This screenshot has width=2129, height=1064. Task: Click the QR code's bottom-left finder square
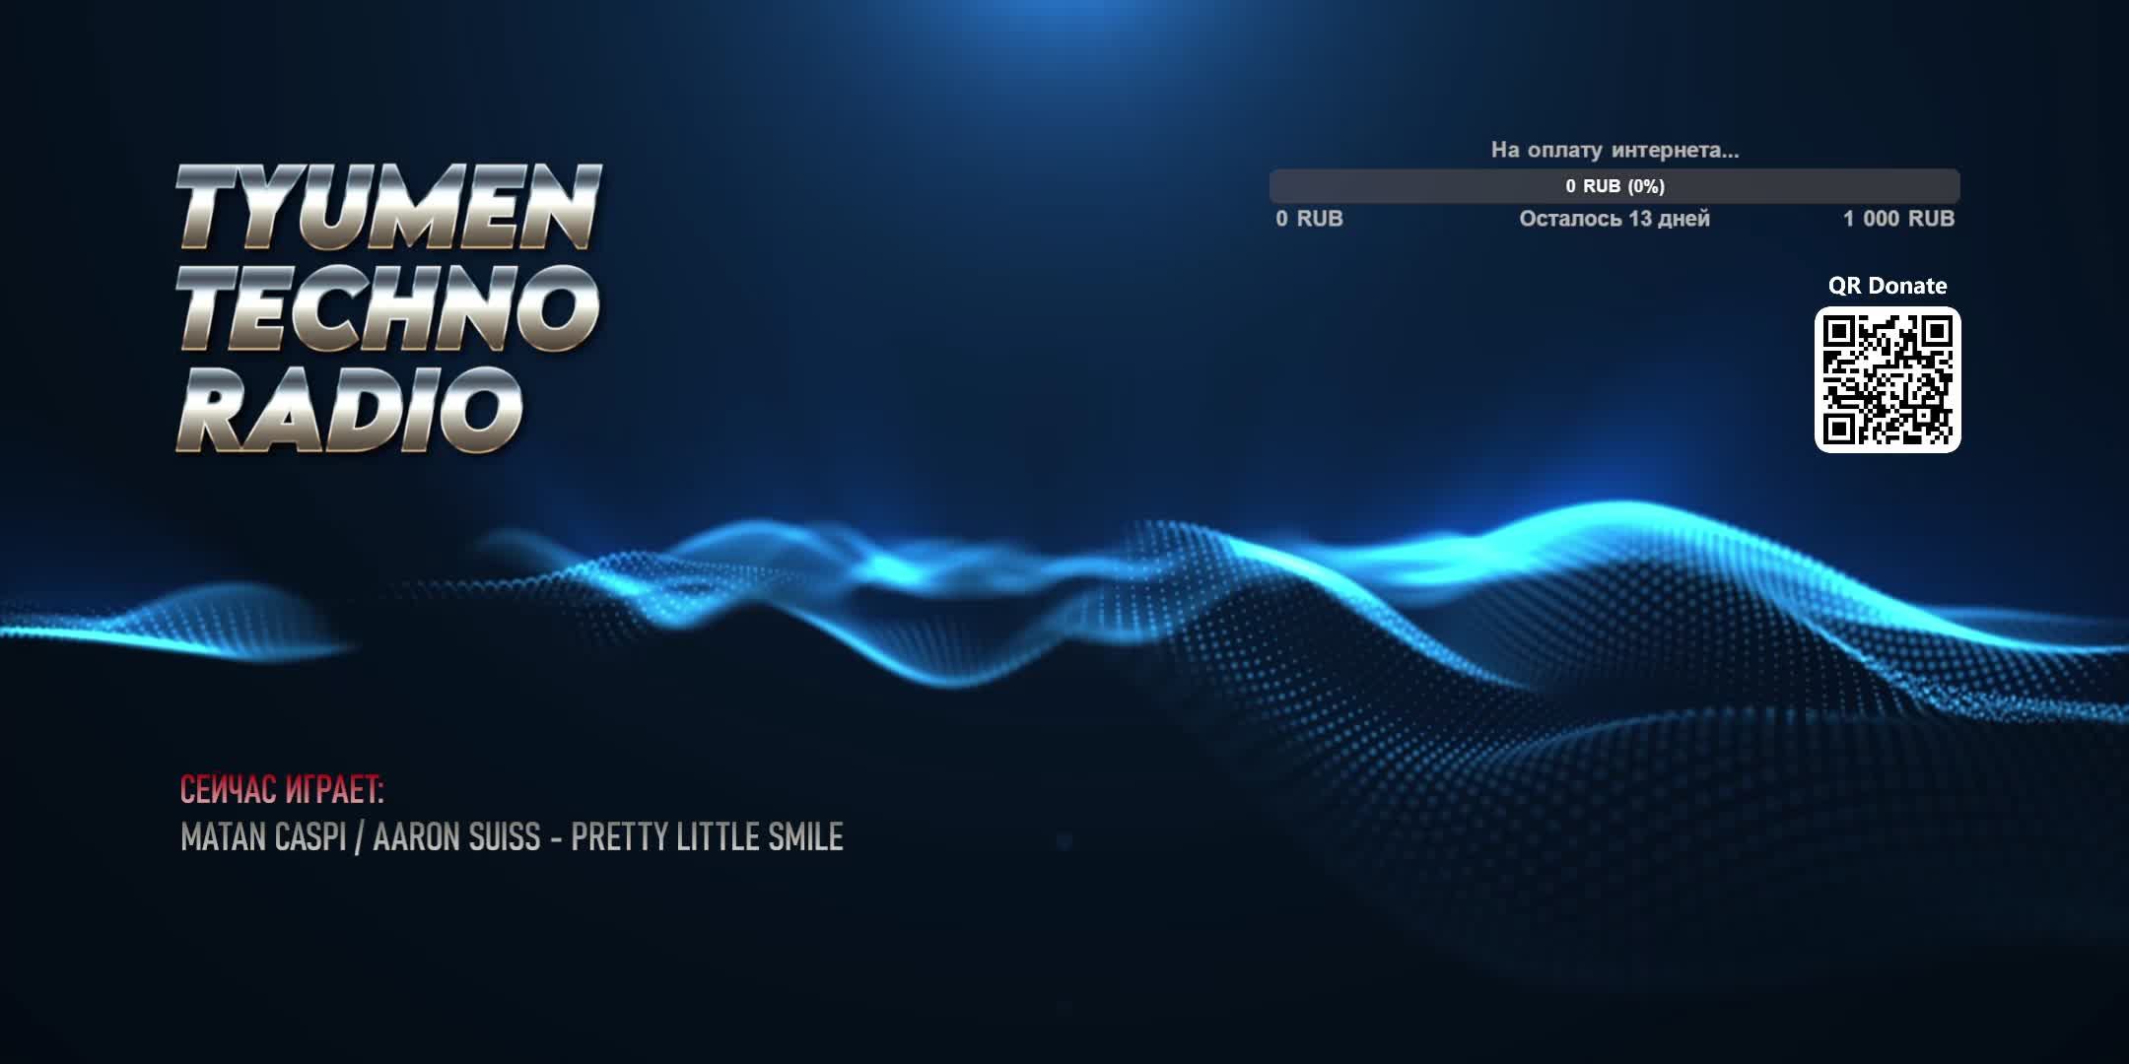tap(1838, 429)
